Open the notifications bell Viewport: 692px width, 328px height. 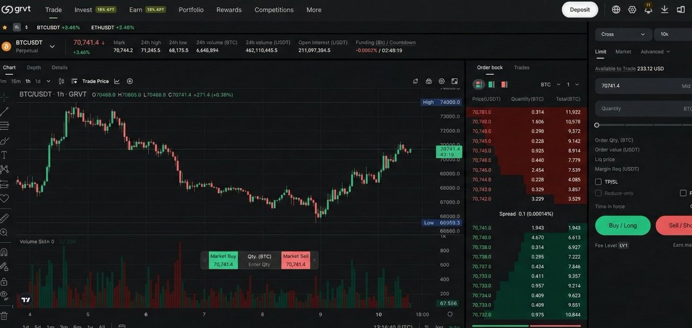point(648,9)
